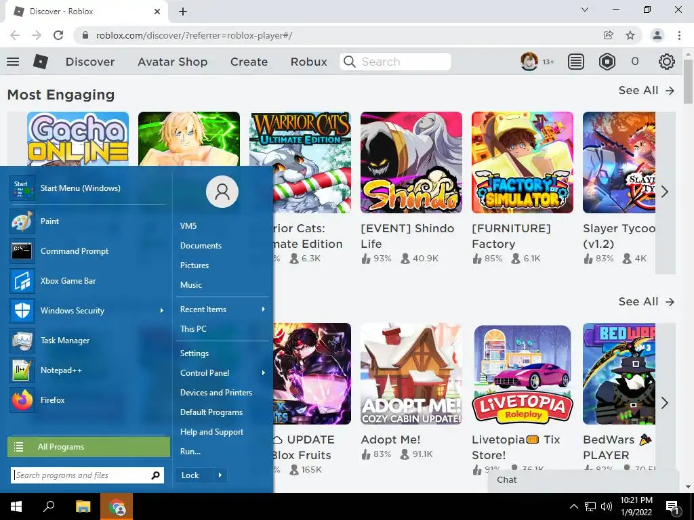The height and width of the screenshot is (520, 694).
Task: Open the Factory Simulator game thumbnail
Action: coord(523,162)
